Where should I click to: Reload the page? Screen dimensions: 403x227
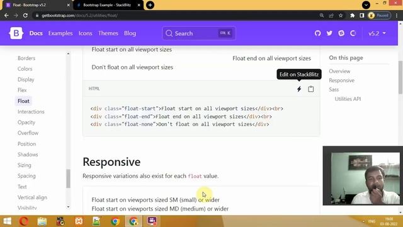(x=25, y=15)
